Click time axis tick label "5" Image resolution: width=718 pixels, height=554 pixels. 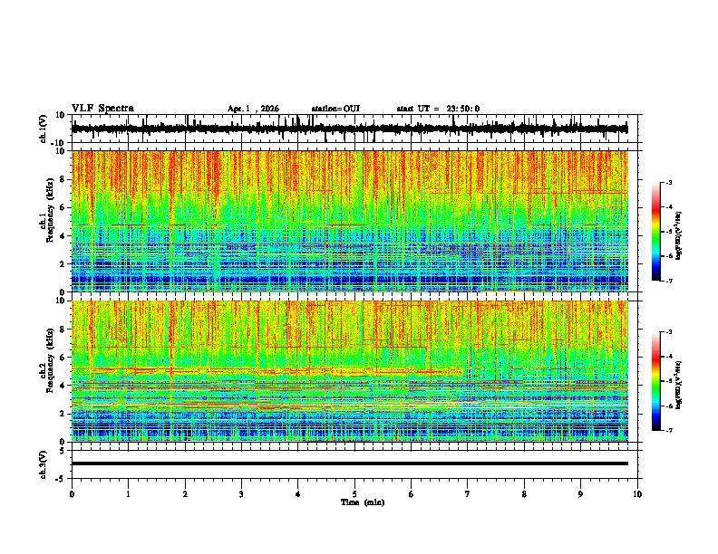[x=354, y=494]
